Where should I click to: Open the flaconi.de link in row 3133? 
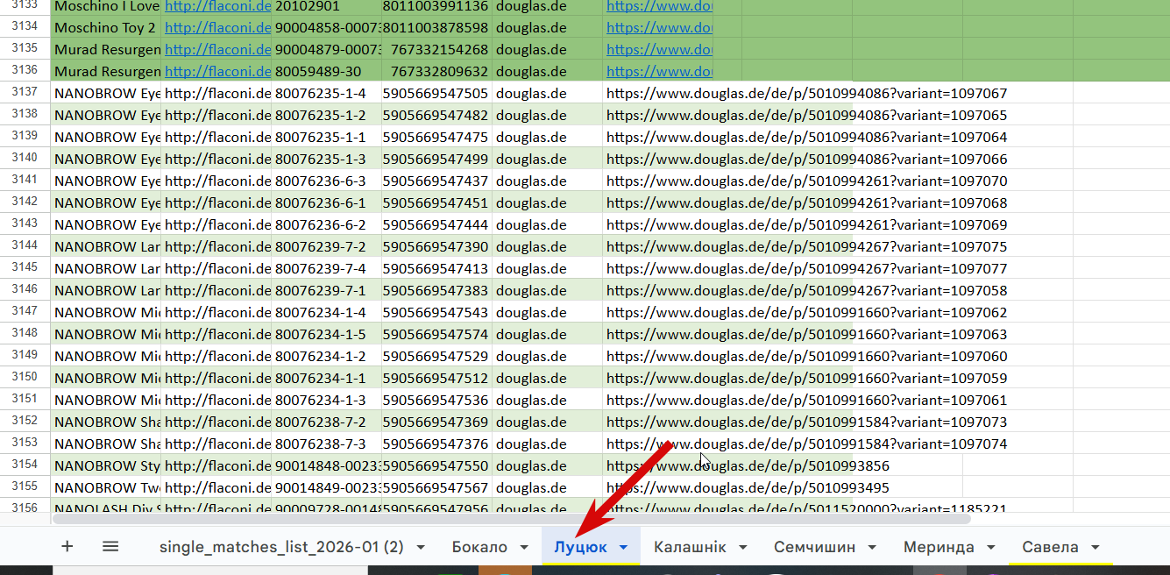(x=217, y=6)
